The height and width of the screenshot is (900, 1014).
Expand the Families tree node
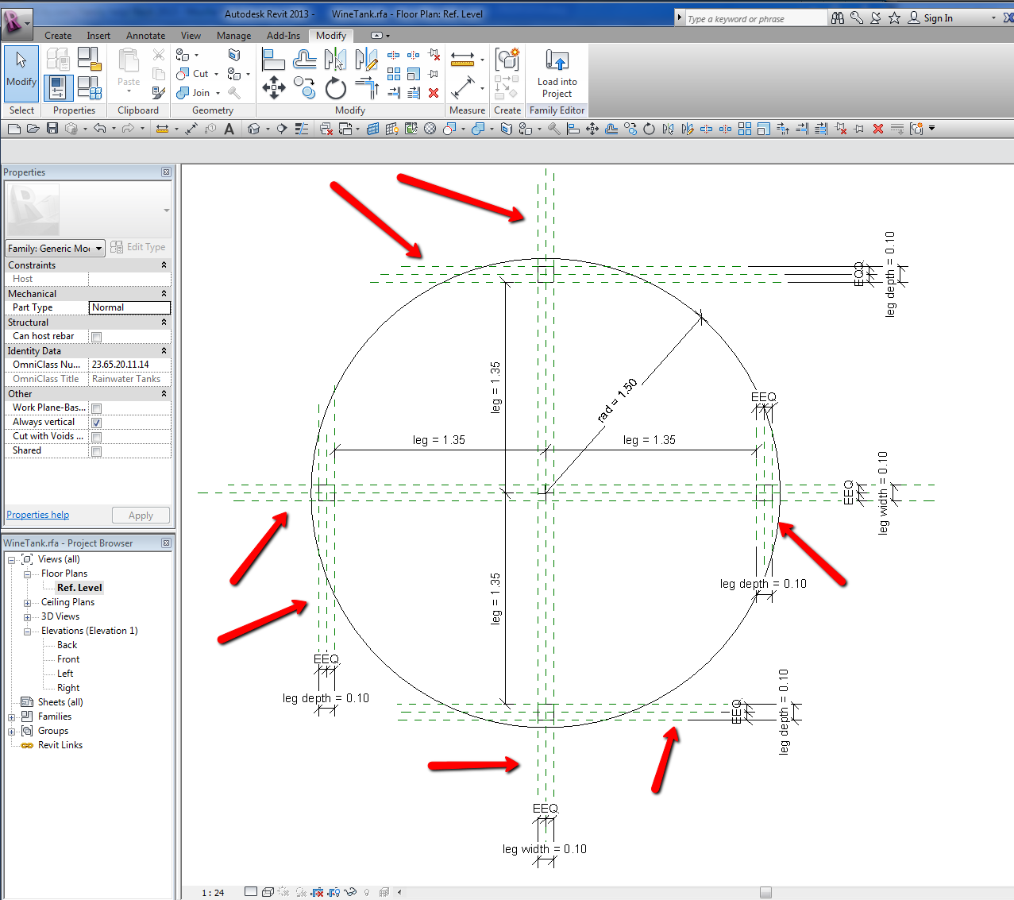pyautogui.click(x=12, y=717)
